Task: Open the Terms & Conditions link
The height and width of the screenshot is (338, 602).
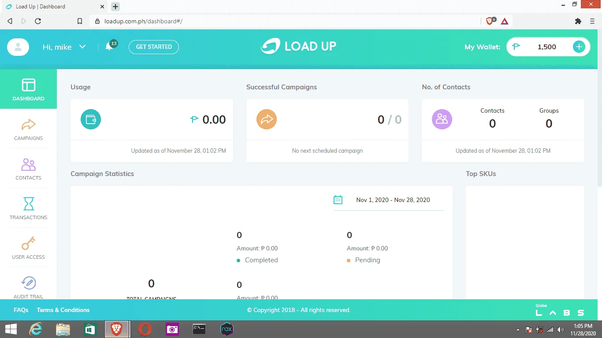Action: [63, 310]
